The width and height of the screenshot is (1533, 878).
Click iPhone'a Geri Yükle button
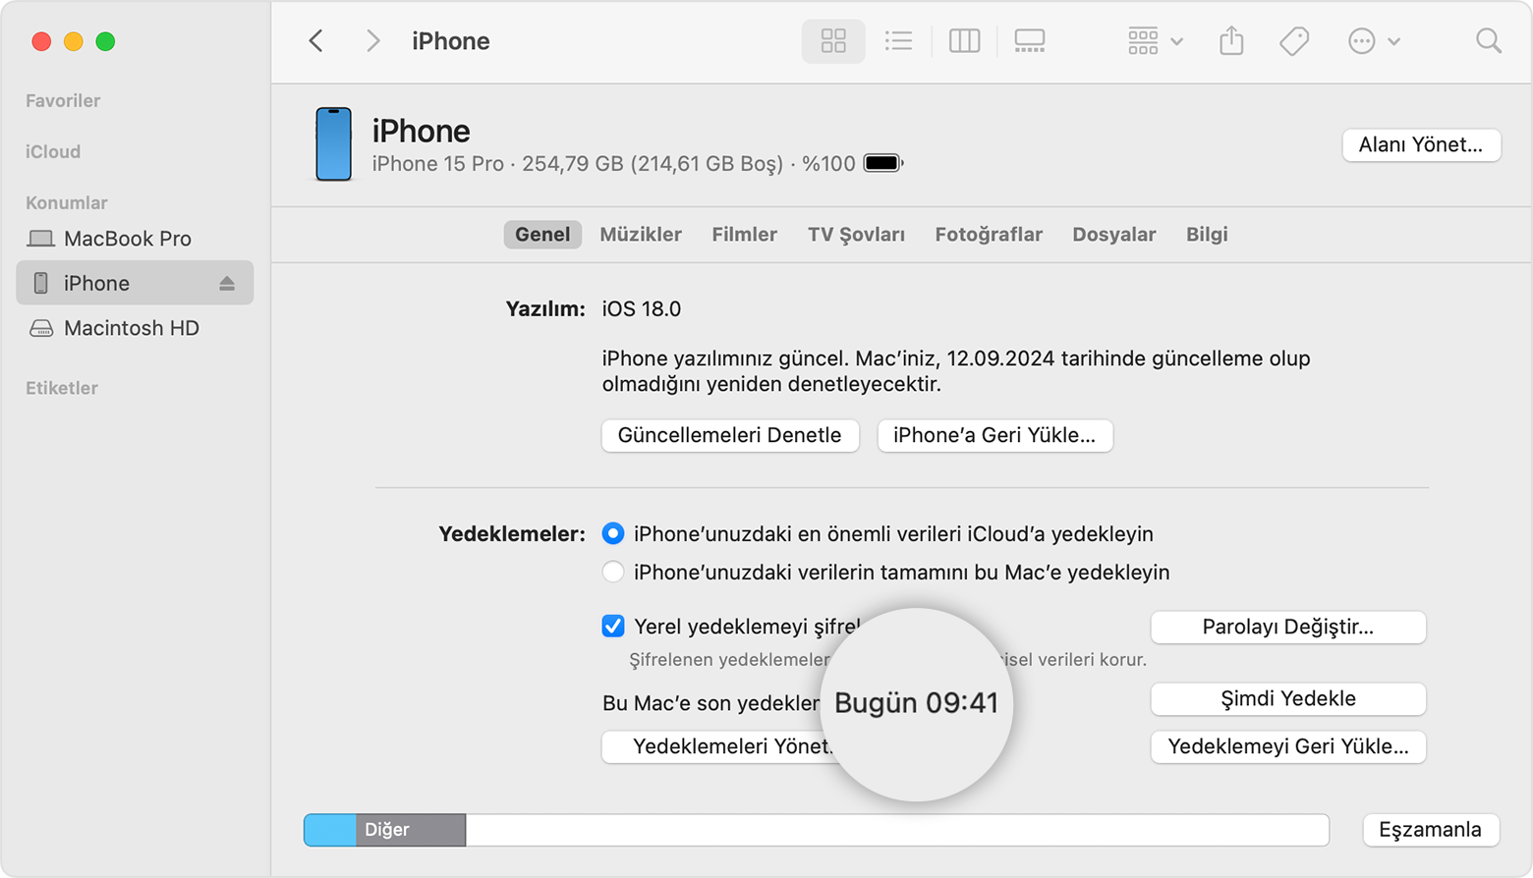994,435
